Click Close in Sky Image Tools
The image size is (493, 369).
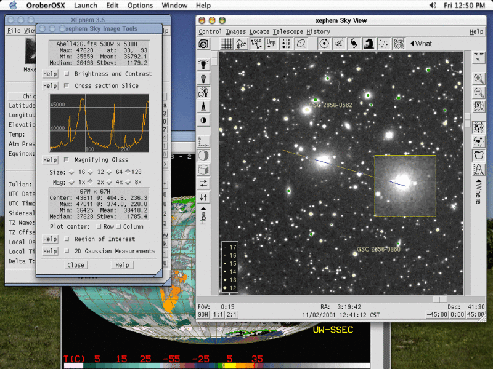pos(76,265)
